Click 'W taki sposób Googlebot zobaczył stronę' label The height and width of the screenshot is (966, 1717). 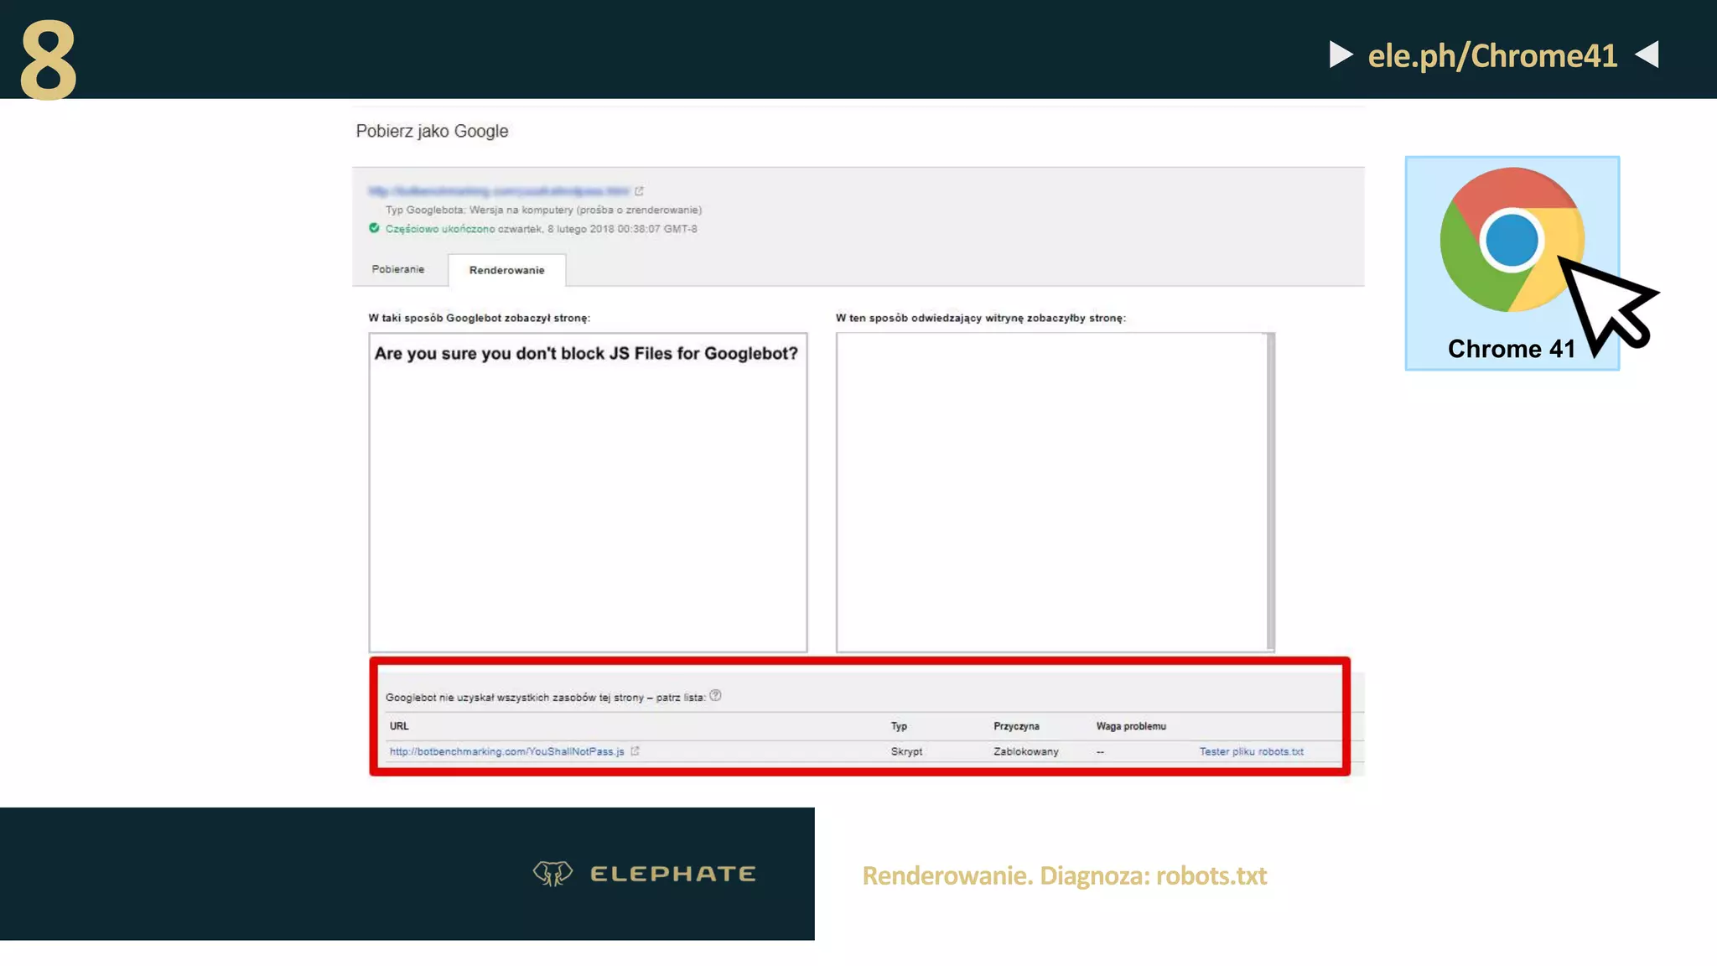pos(480,318)
